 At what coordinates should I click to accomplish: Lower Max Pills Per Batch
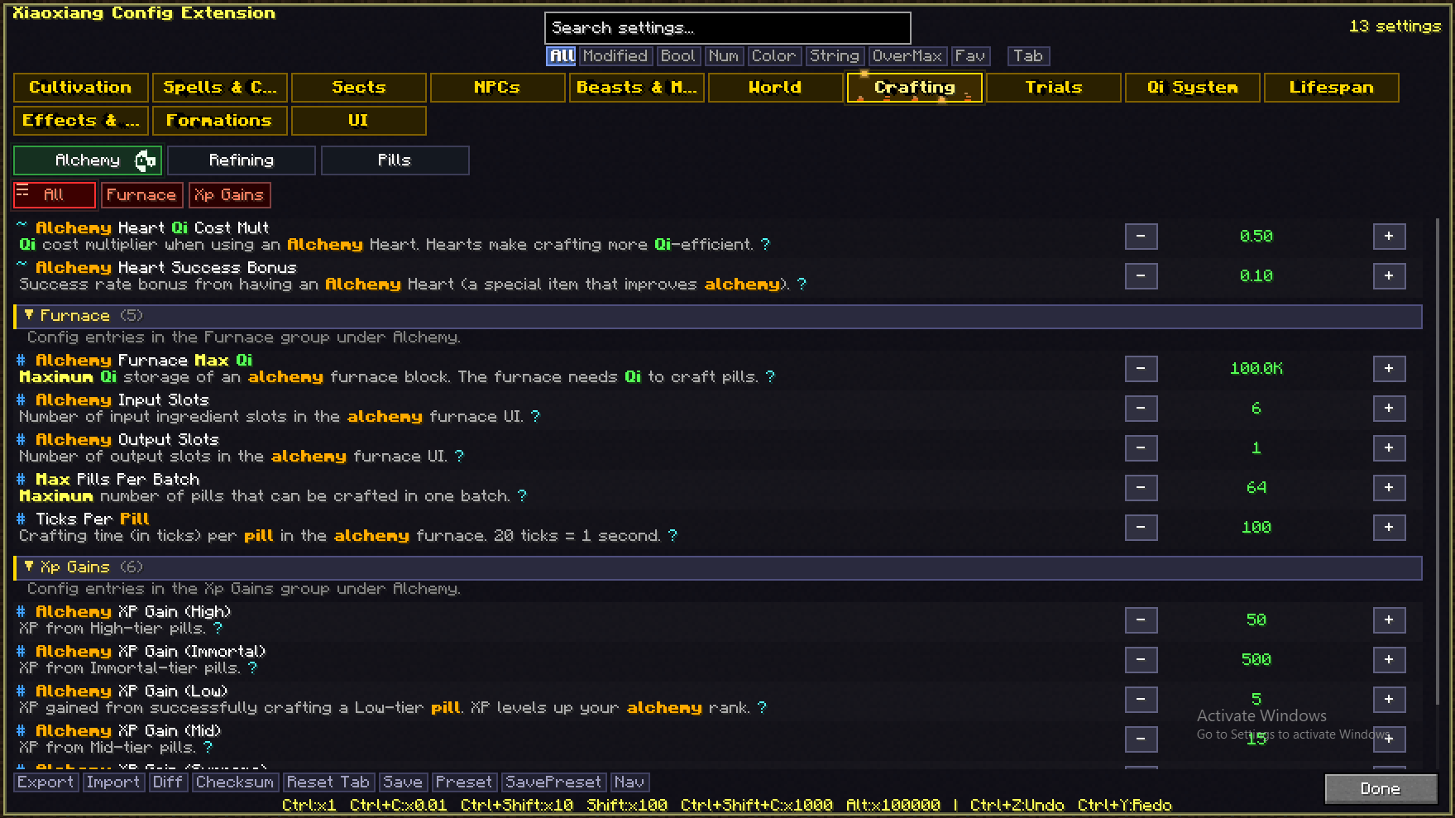1141,488
